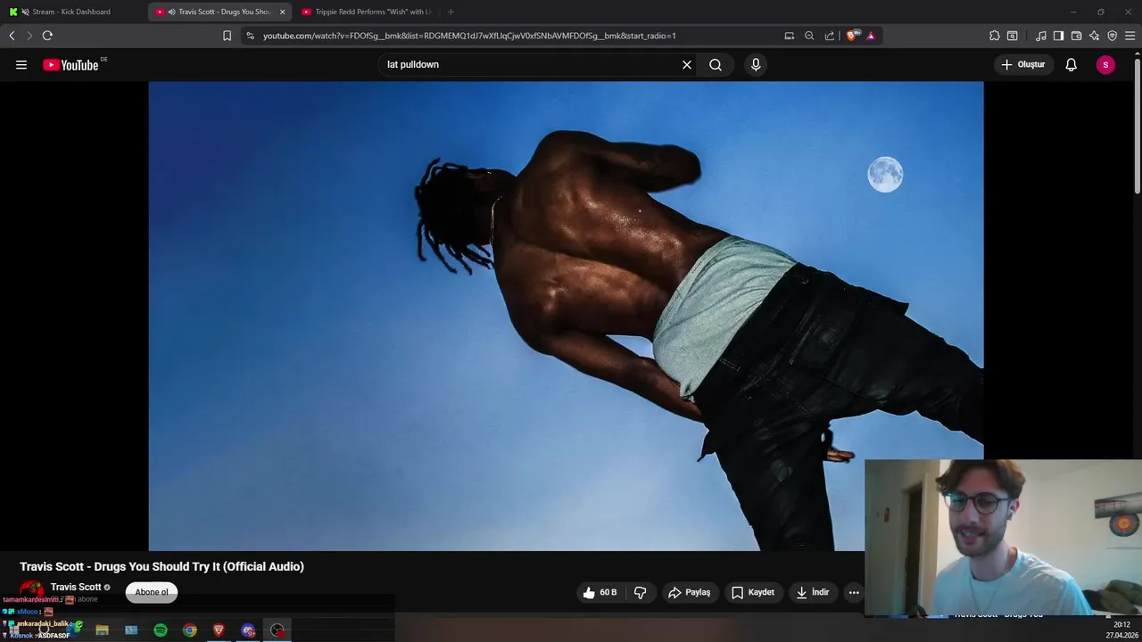Open Google Chrome from the taskbar
1142x642 pixels.
(x=190, y=630)
